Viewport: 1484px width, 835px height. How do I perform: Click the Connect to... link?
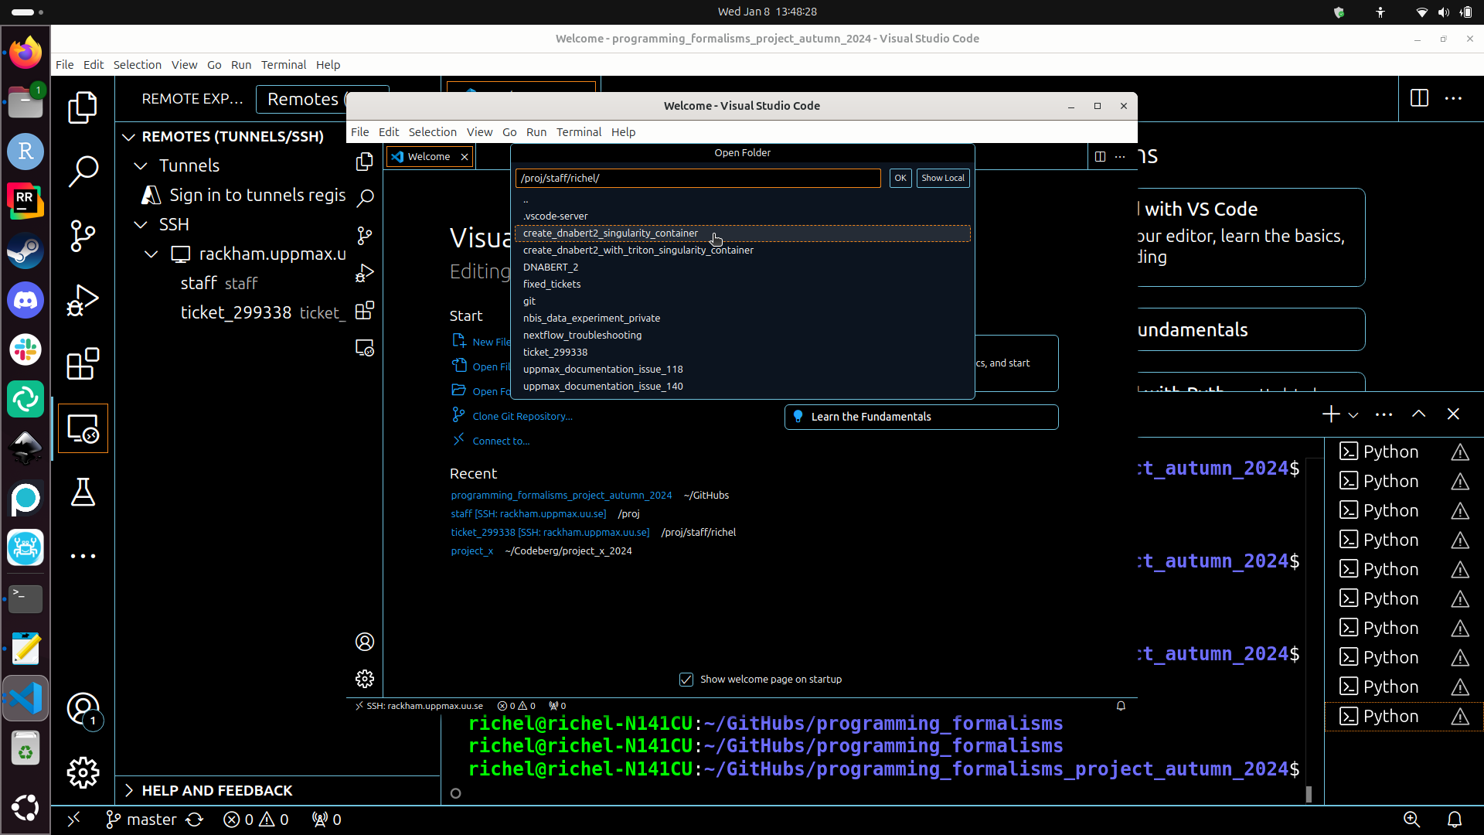point(501,441)
